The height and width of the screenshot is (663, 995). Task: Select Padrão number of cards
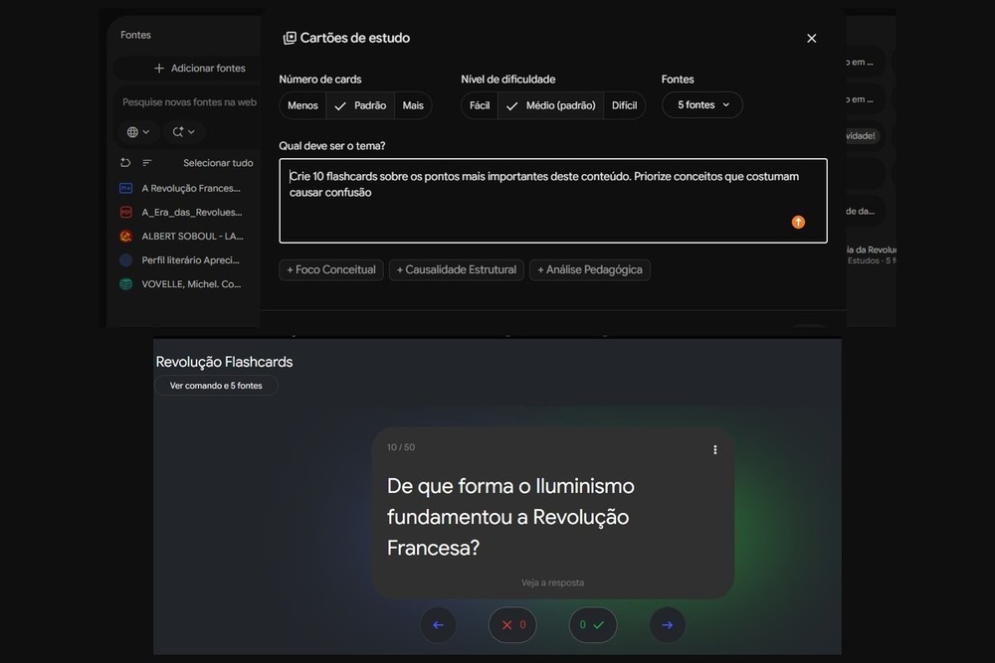(360, 105)
